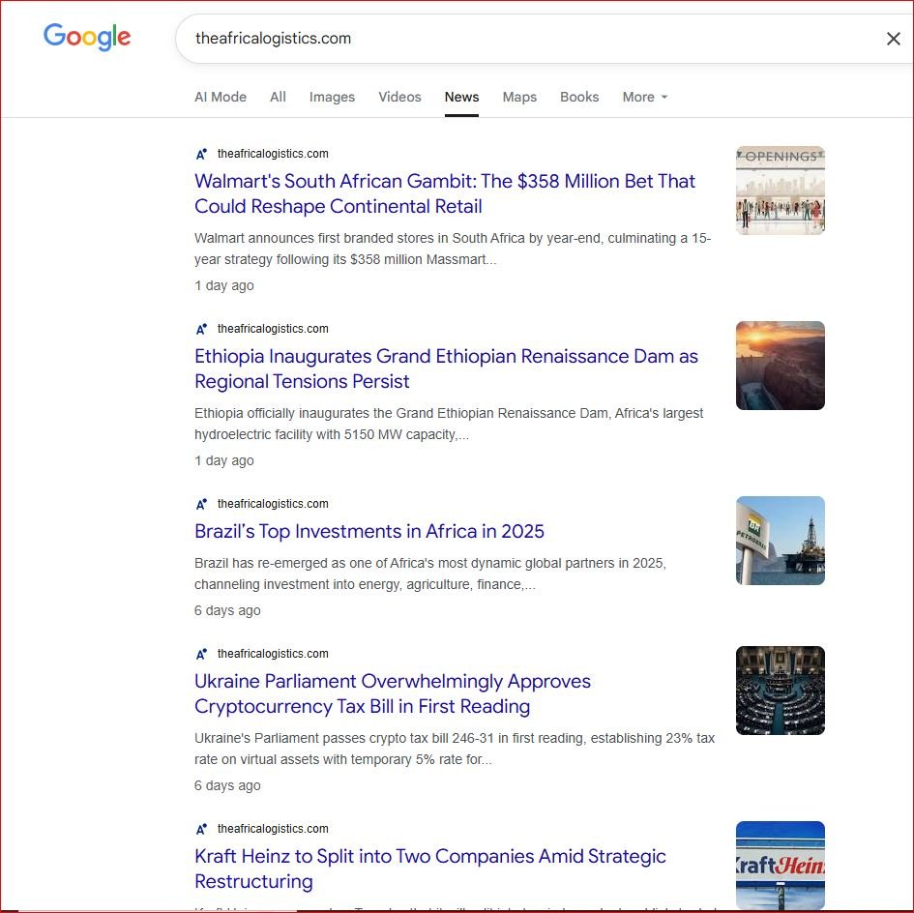
Task: Click the site favicon beside the Brazil investments result
Action: click(202, 504)
